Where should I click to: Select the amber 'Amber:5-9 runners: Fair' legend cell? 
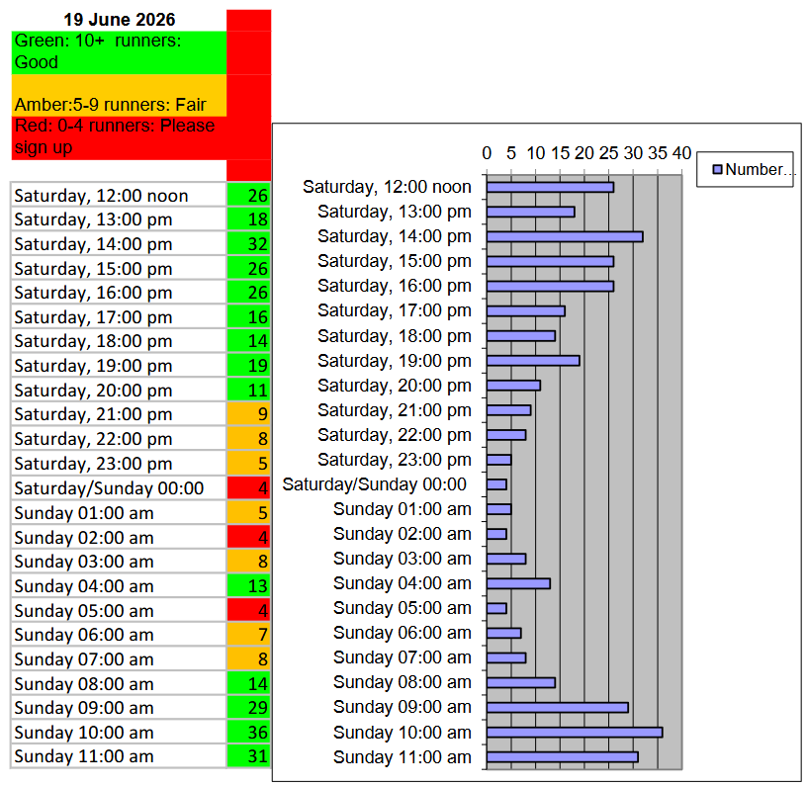click(x=119, y=96)
